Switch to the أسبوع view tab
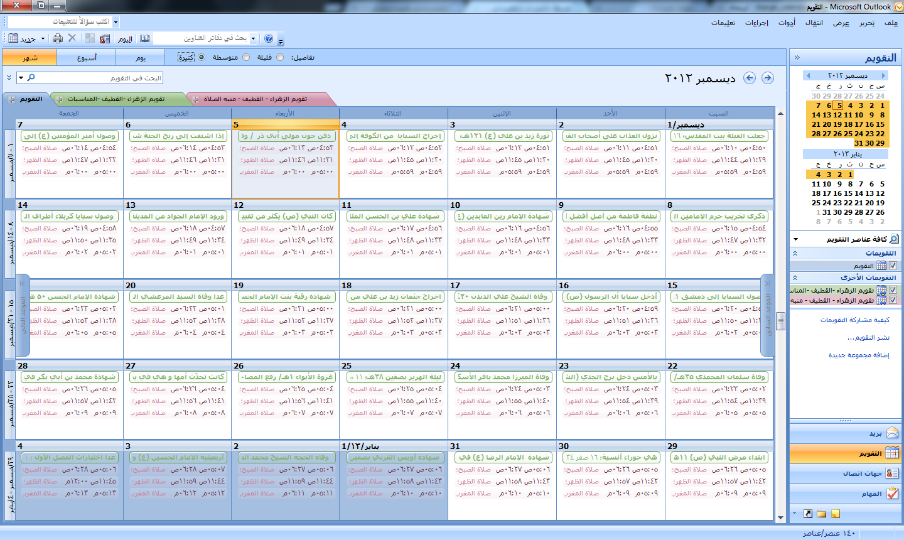This screenshot has width=904, height=540. point(87,58)
